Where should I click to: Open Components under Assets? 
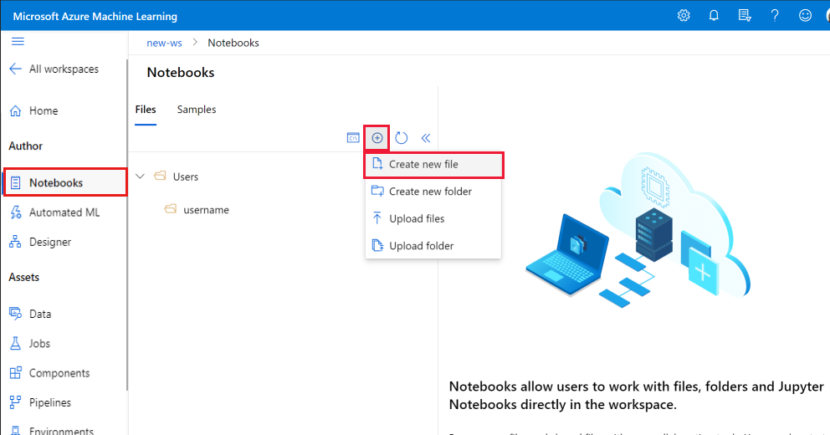[49, 373]
